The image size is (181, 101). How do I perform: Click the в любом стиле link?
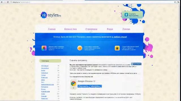pyautogui.click(x=119, y=37)
